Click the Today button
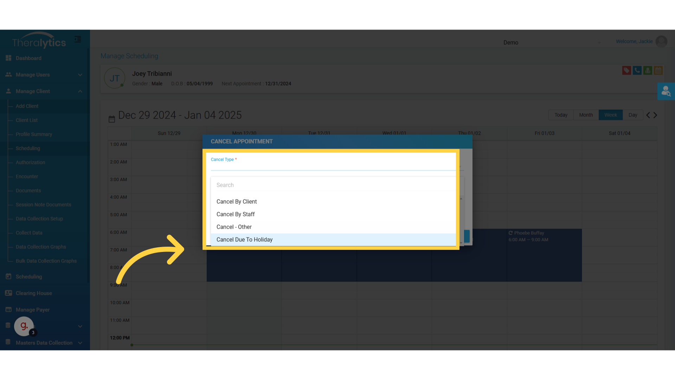This screenshot has width=675, height=380. [561, 115]
